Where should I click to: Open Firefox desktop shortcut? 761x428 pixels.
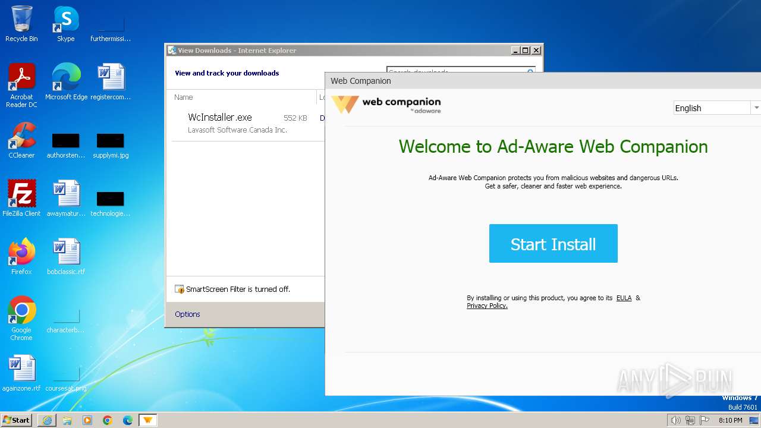coord(21,257)
